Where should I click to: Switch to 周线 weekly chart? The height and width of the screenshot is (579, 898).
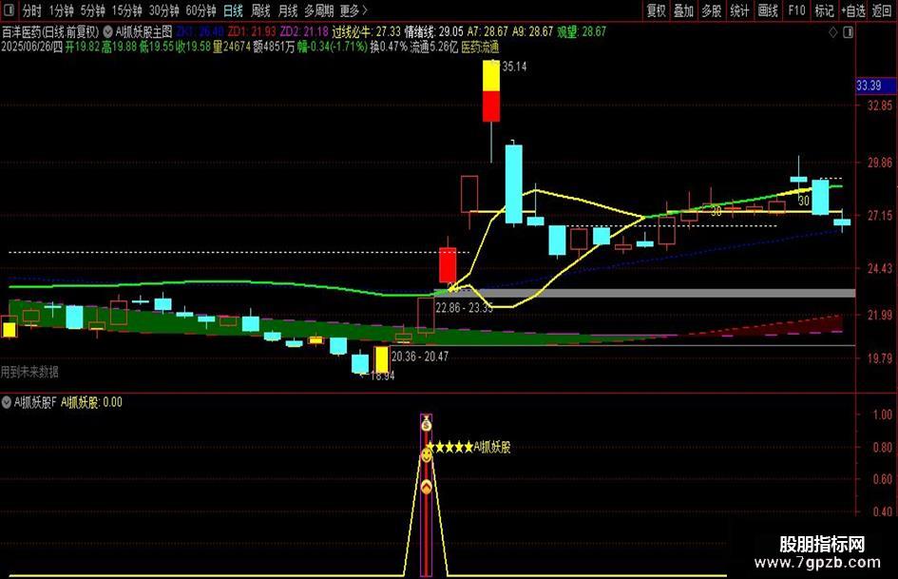tap(260, 10)
